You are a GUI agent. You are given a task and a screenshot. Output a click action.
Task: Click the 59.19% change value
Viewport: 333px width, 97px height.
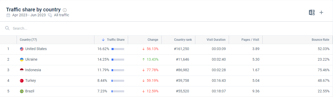point(153,80)
